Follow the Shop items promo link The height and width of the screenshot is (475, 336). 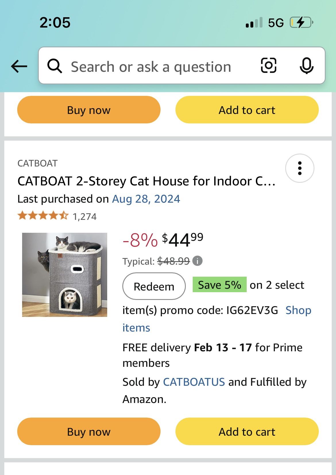(x=298, y=310)
